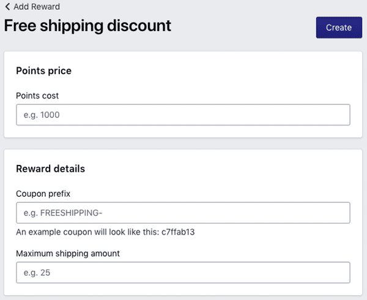Select the Maximum shipping amount field

[183, 273]
